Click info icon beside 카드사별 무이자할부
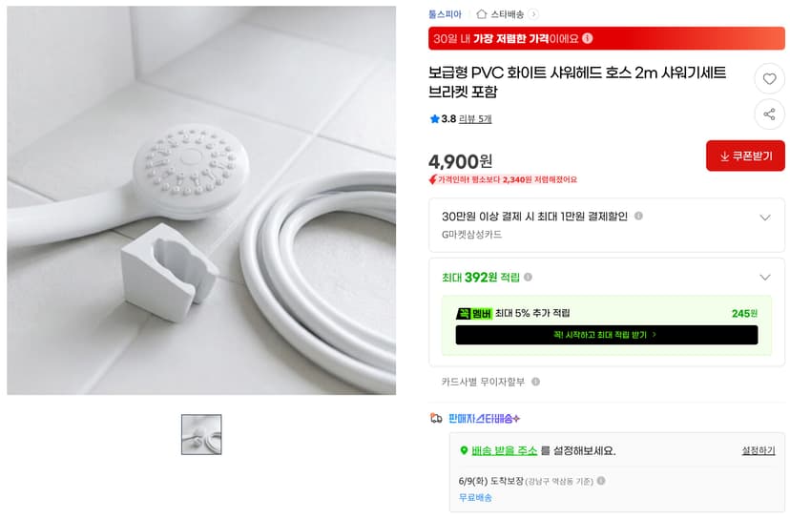The height and width of the screenshot is (519, 790). tap(536, 382)
